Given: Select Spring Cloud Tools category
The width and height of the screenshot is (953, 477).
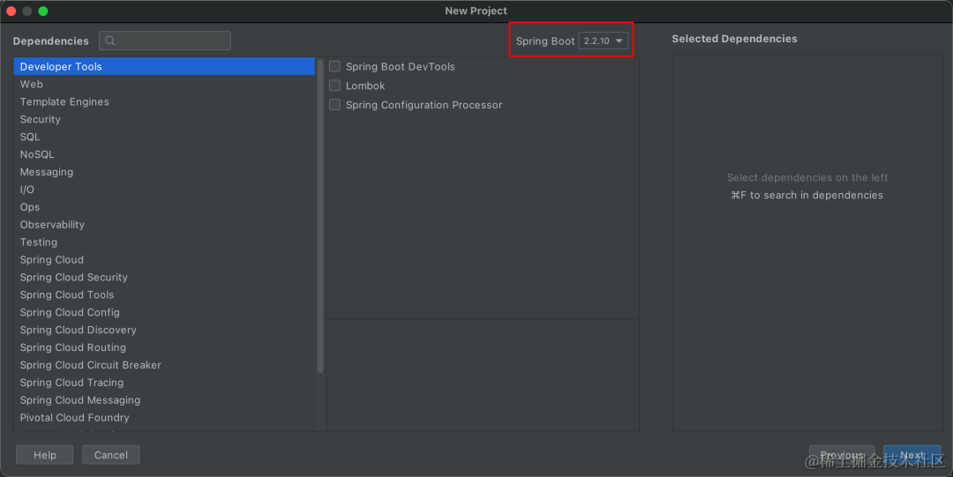Looking at the screenshot, I should 164,294.
